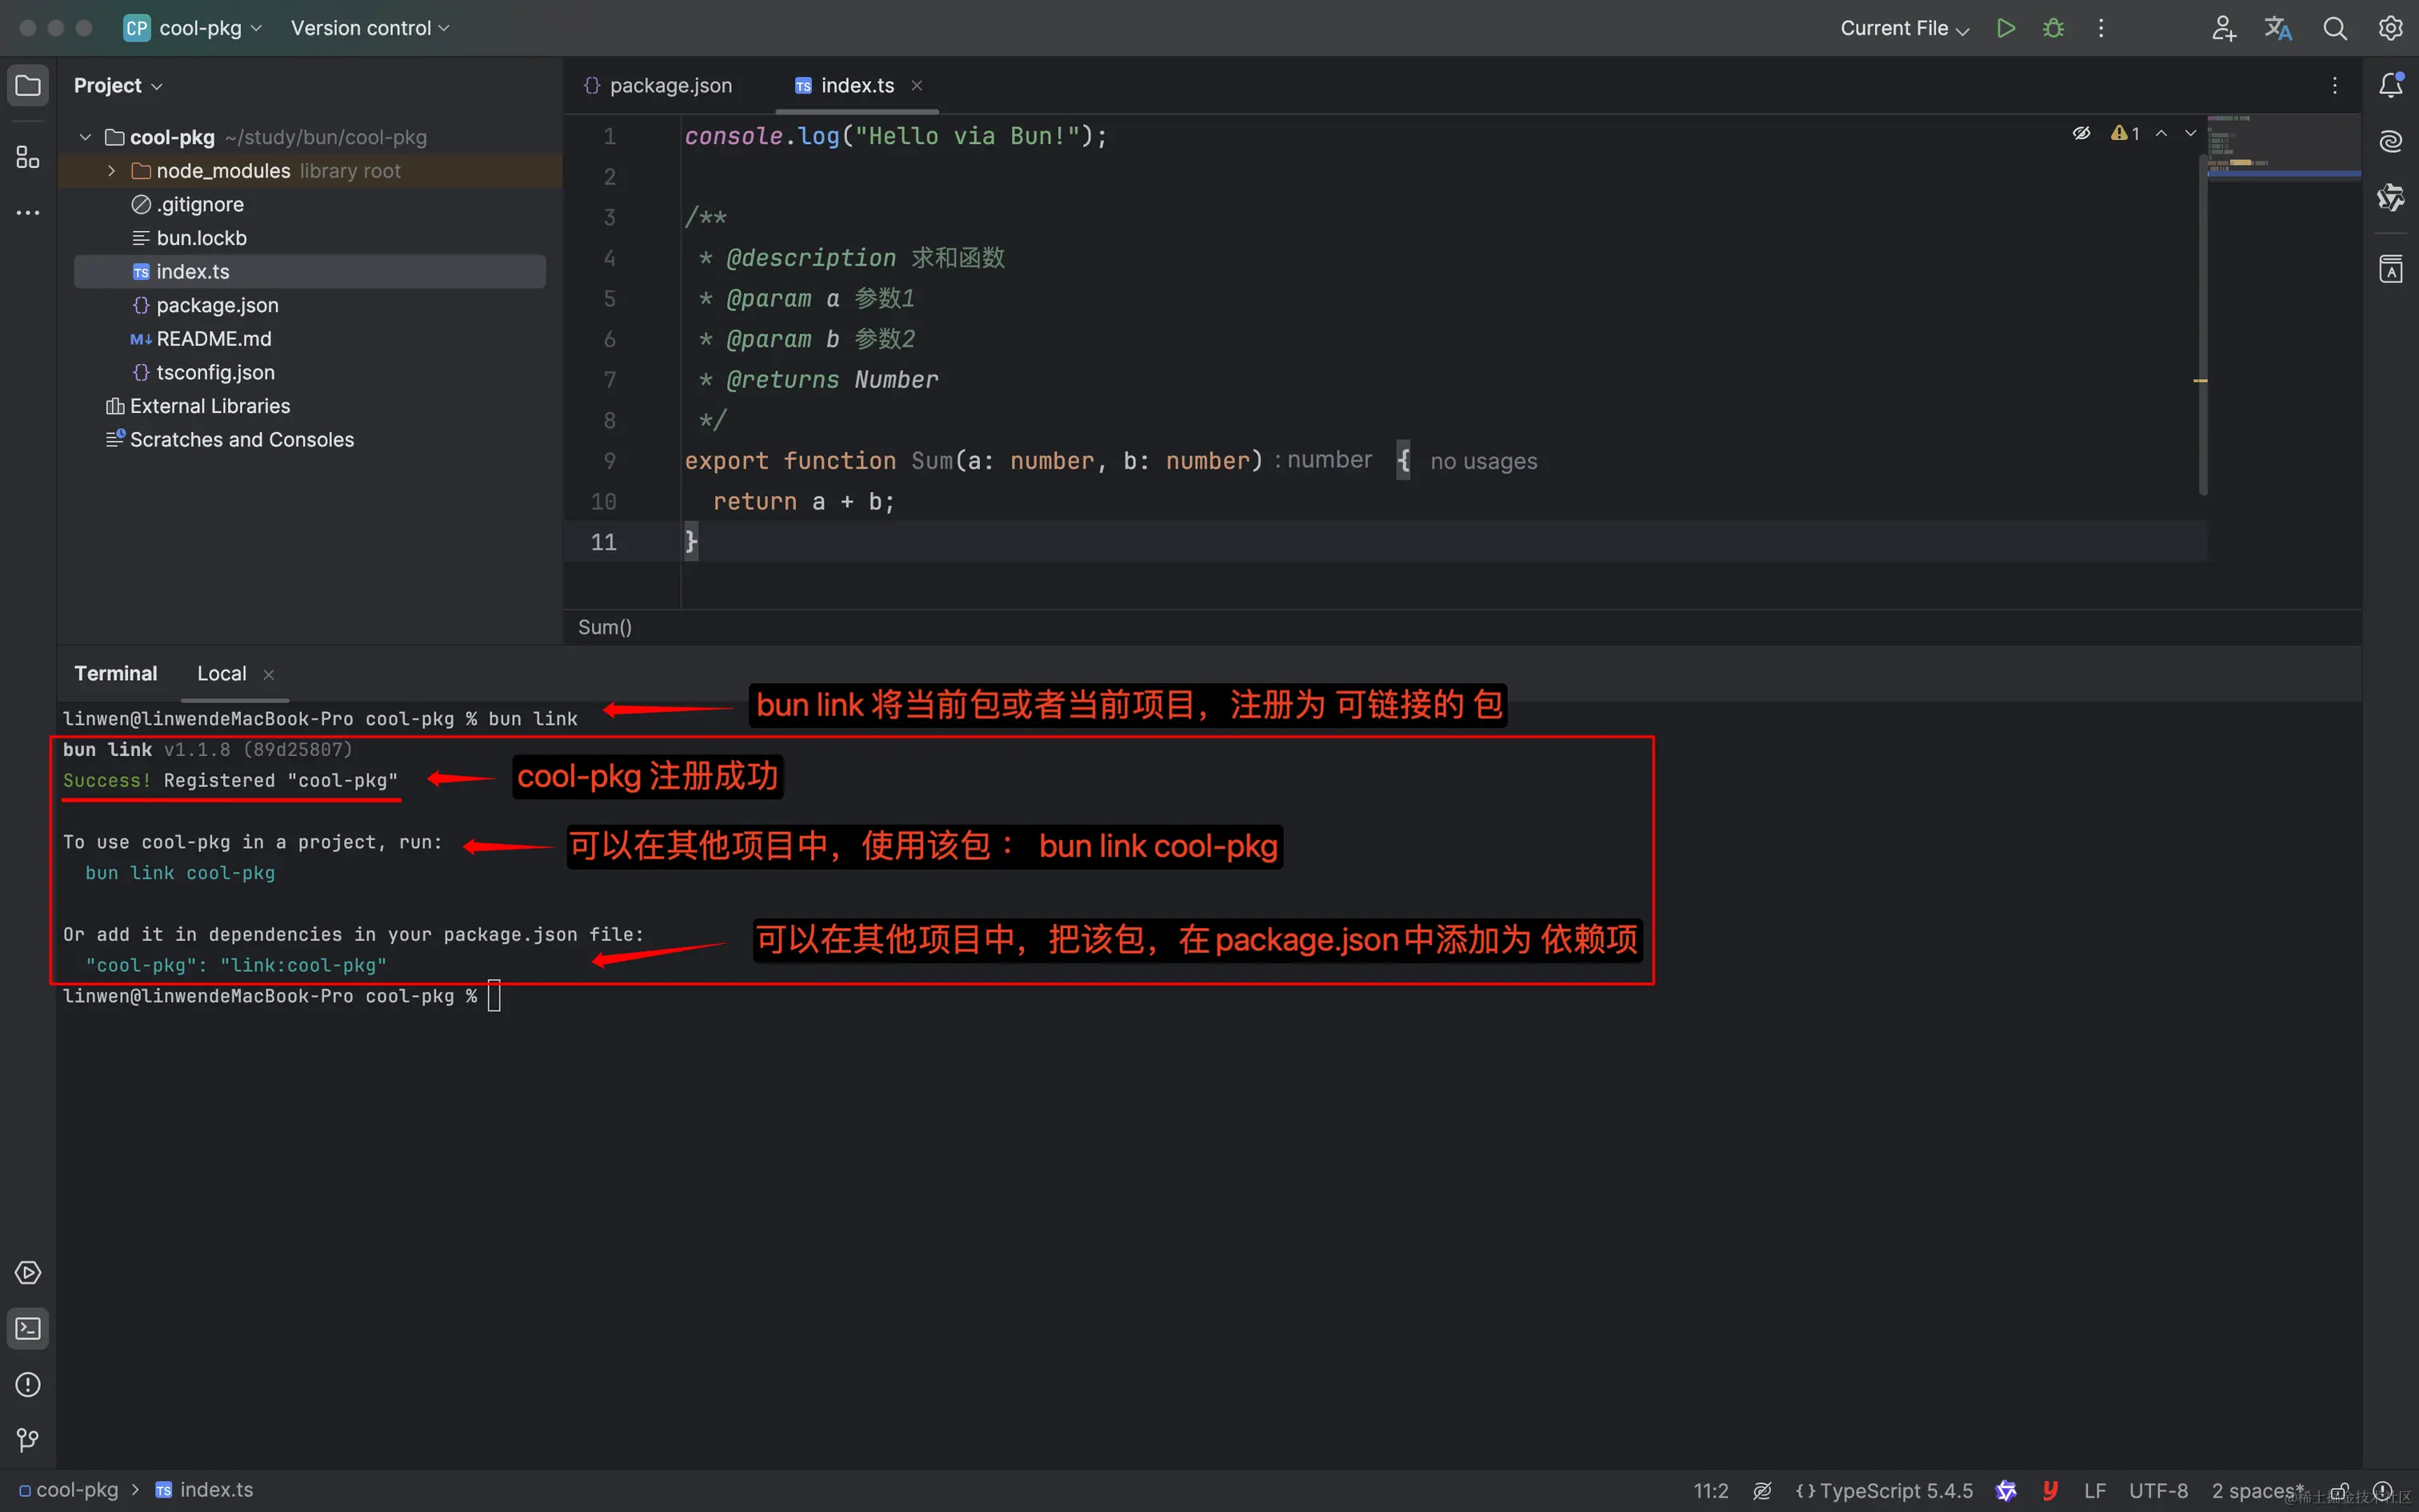This screenshot has width=2419, height=1512.
Task: Click the status bar problems icon
Action: tap(2383, 1490)
